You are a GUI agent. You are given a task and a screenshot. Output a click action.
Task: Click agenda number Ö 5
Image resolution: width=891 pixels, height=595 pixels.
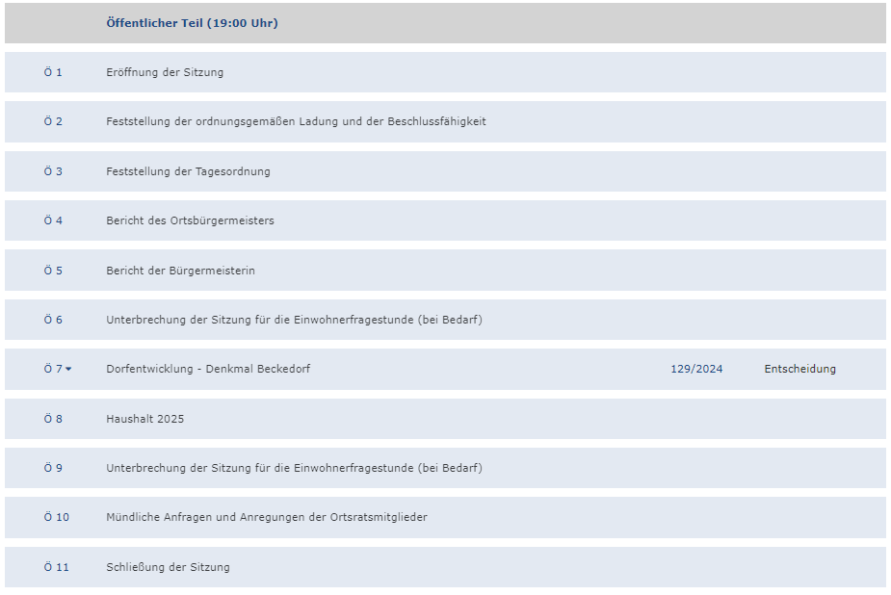point(53,271)
